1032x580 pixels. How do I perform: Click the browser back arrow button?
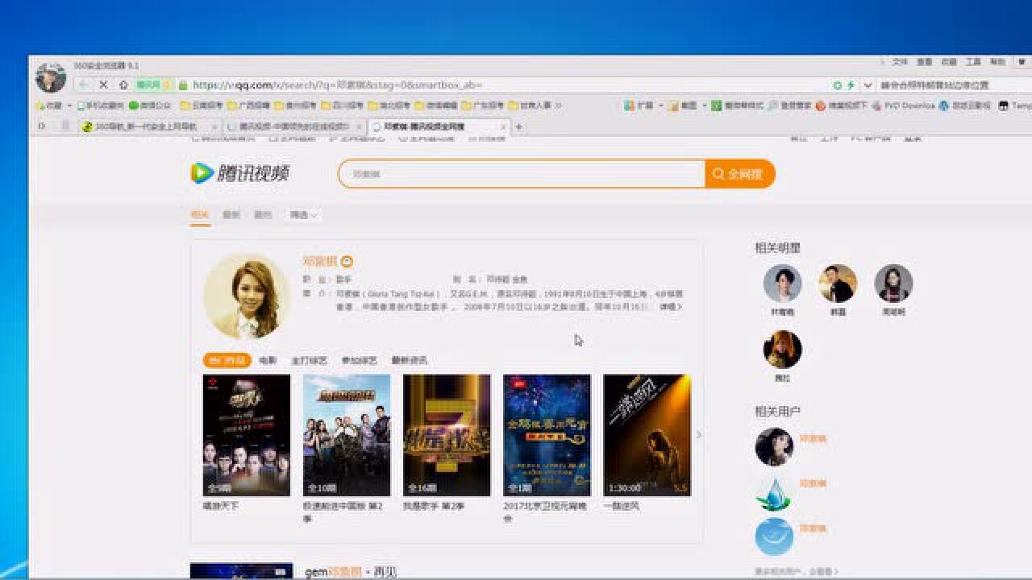(84, 85)
